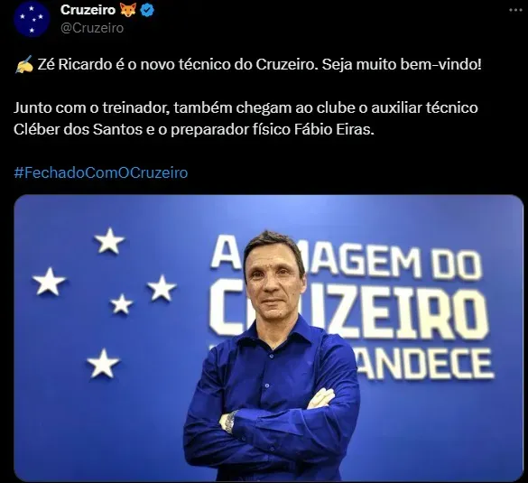Open the #FechadoComOCruzeiro hashtag
This screenshot has width=528, height=483.
click(x=101, y=172)
